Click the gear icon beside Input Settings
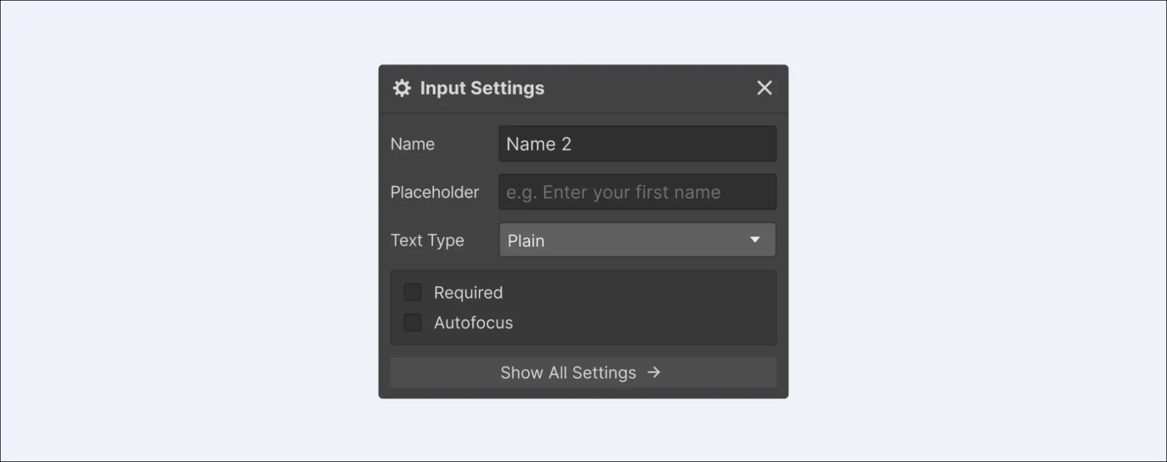Screen dimensions: 1167x462 pos(402,88)
